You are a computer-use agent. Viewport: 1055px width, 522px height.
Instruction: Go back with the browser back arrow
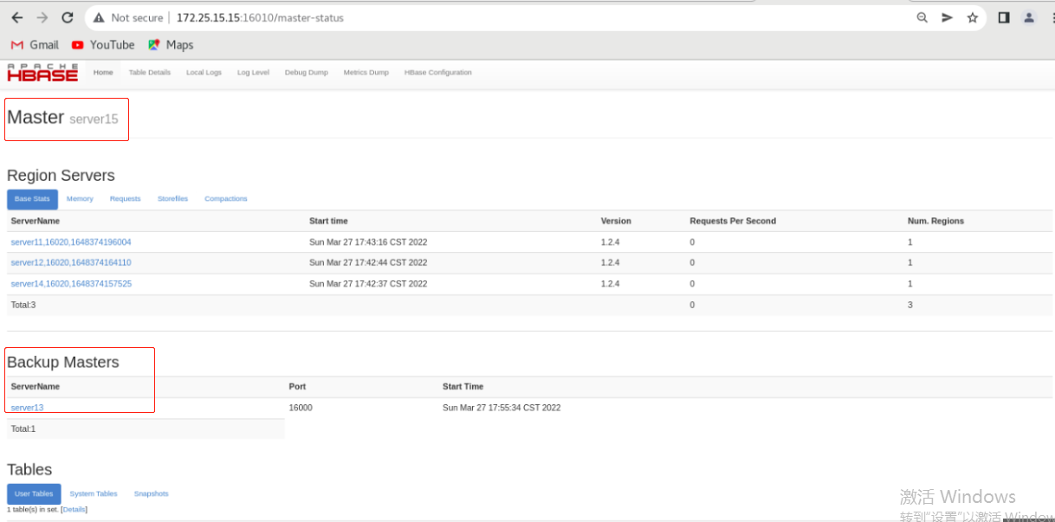click(x=17, y=17)
